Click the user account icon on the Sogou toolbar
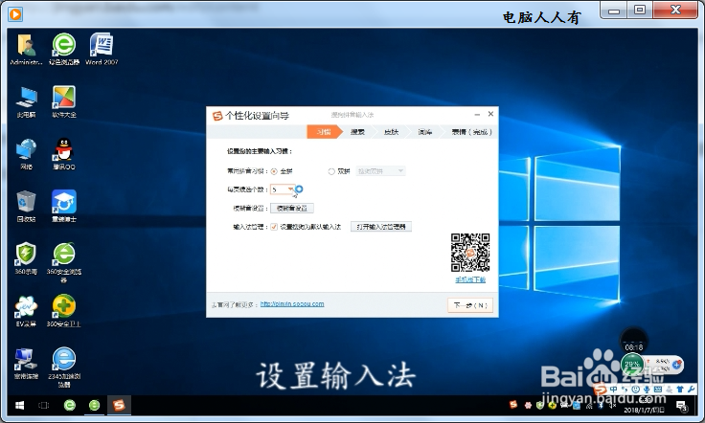Viewport: 705px width, 423px height. tap(669, 389)
